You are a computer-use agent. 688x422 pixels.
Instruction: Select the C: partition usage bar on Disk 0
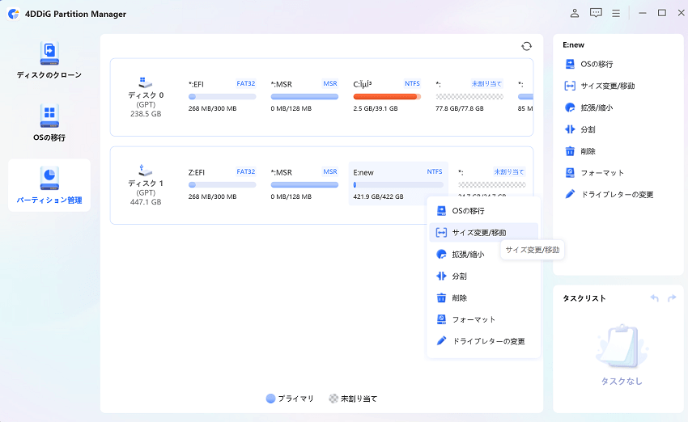click(x=387, y=96)
